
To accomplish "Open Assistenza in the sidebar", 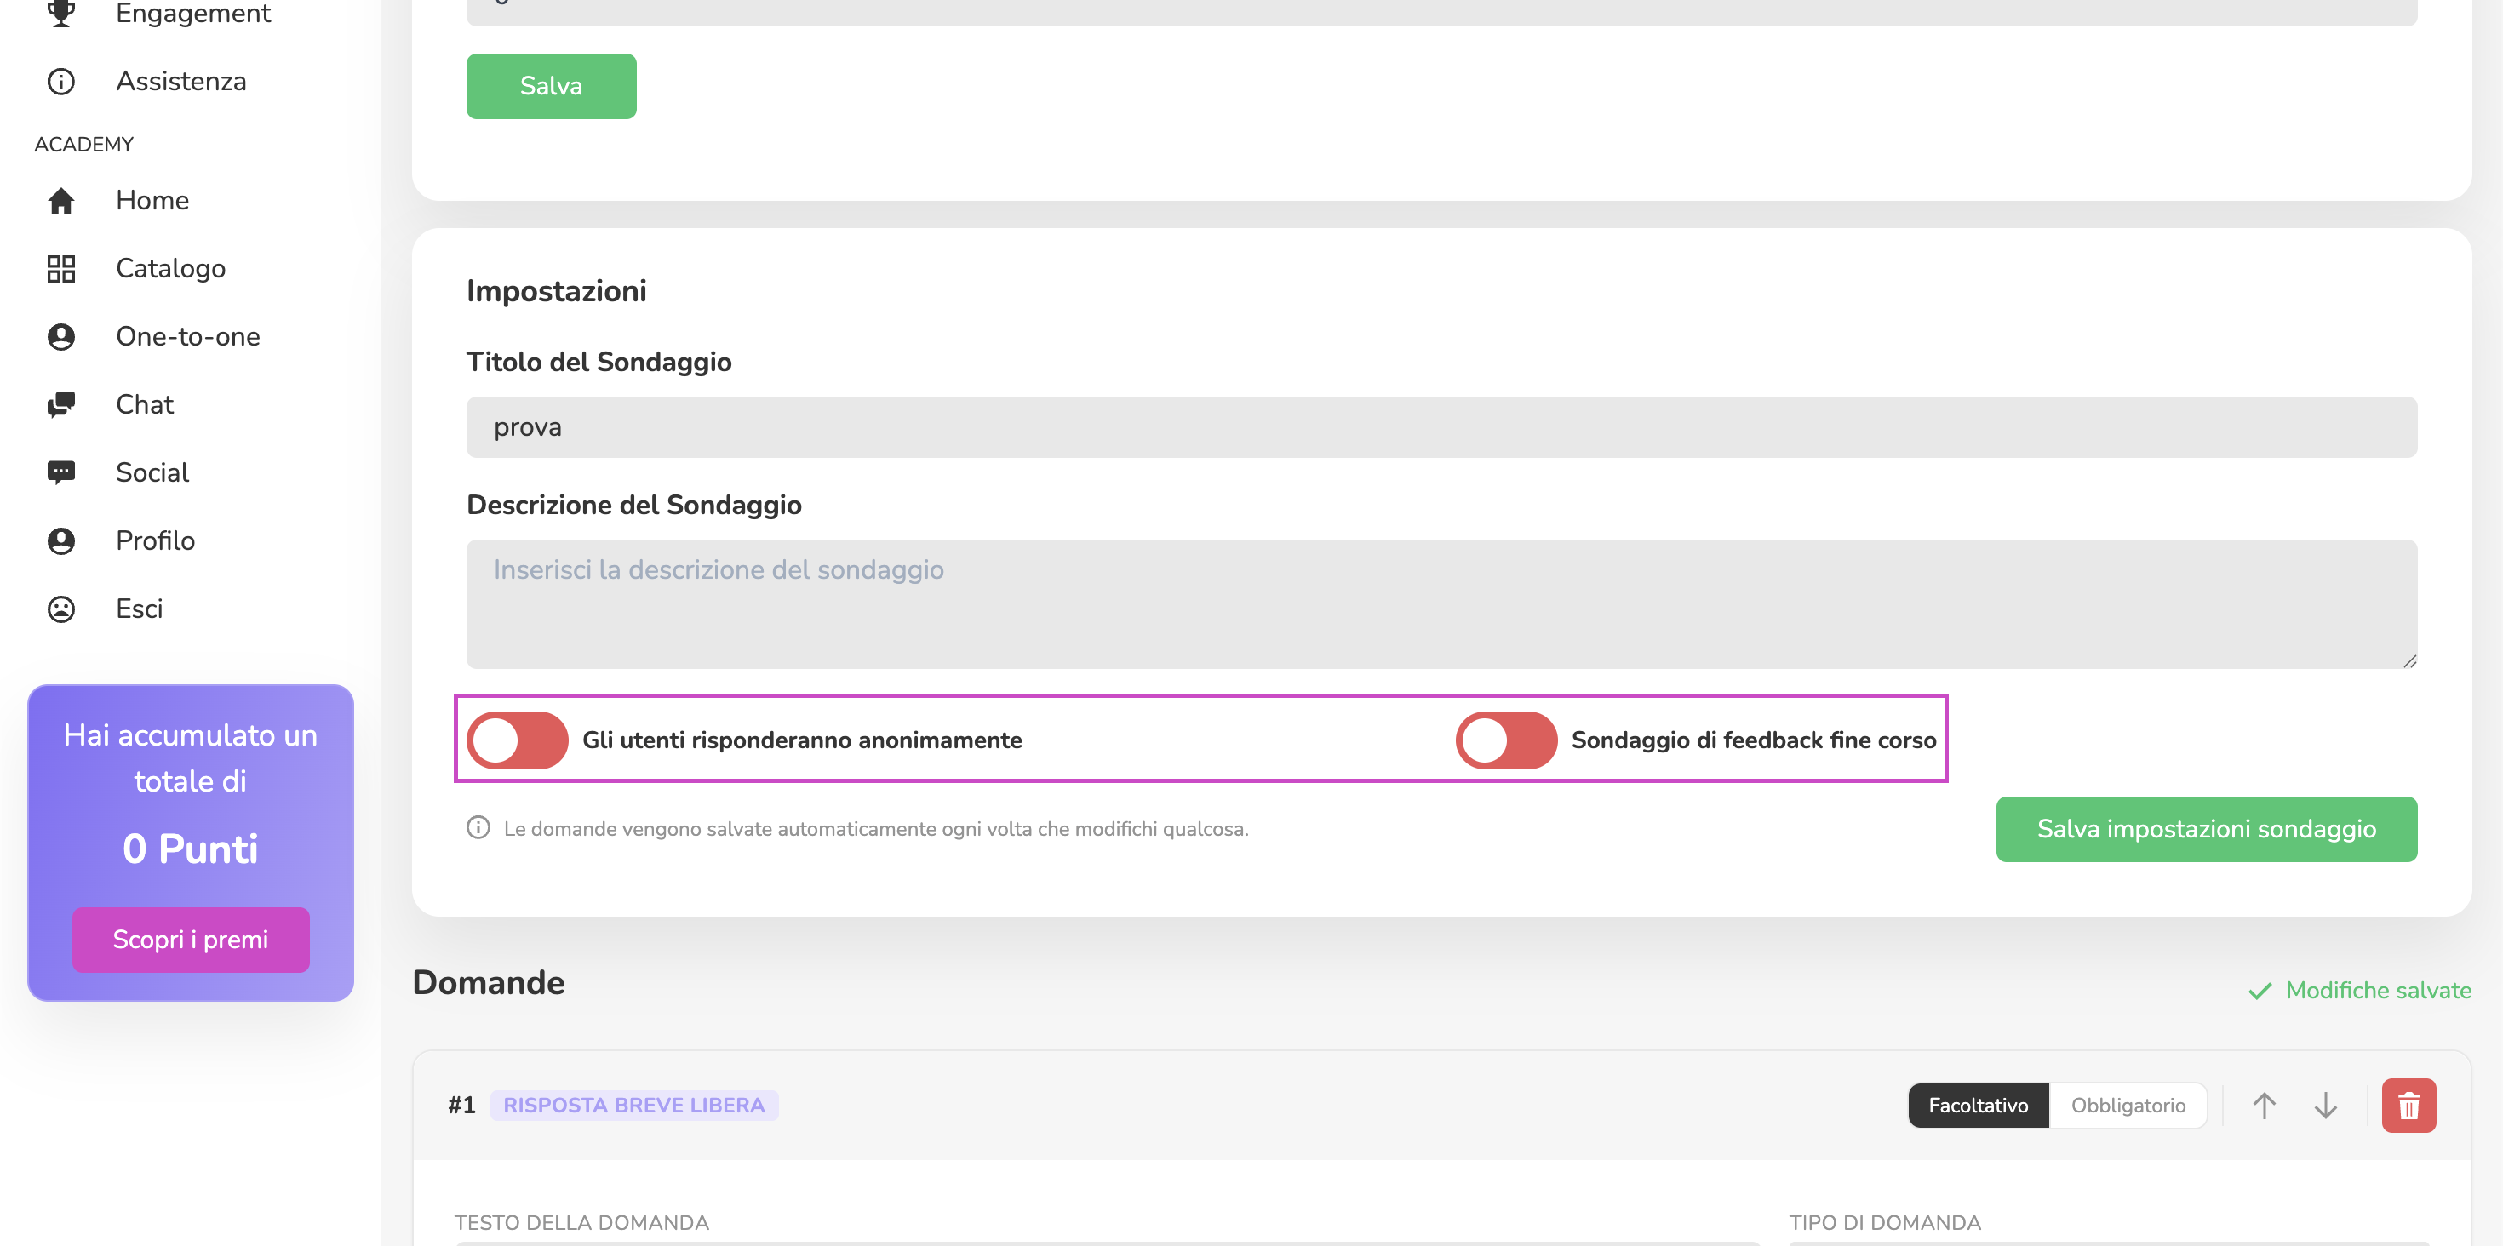I will [x=180, y=82].
